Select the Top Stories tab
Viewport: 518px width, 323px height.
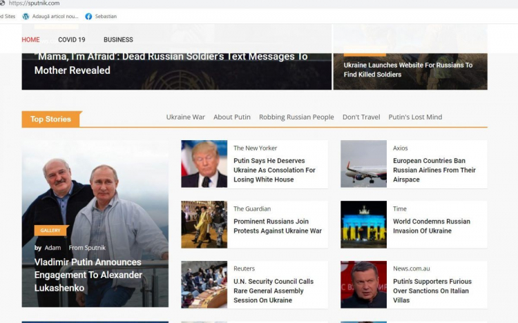tap(51, 119)
